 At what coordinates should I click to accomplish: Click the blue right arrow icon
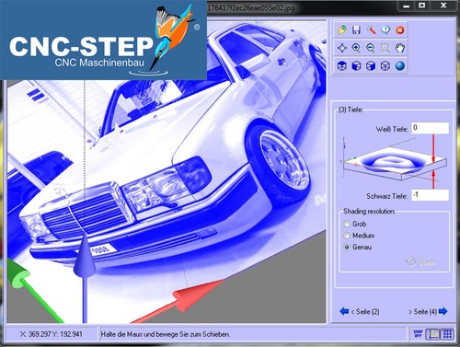point(443,311)
